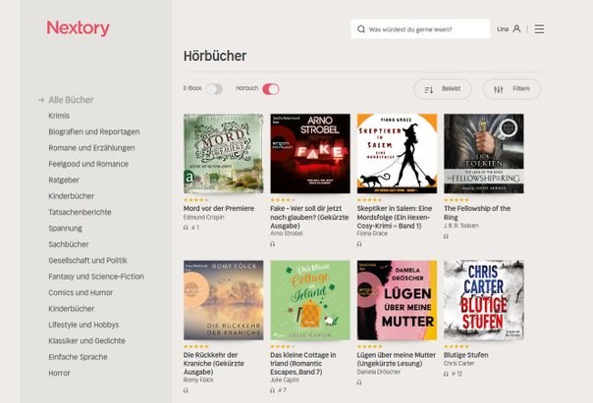Click headphone icon under Mord vor der Premiere
This screenshot has width=593, height=403.
click(187, 227)
